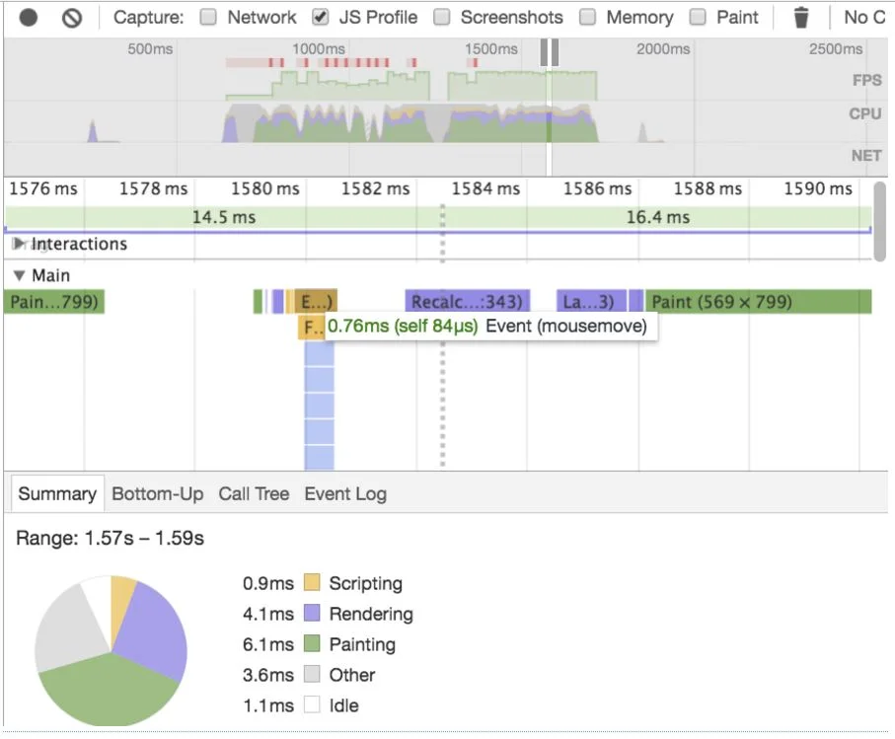Open the Call Tree tab
This screenshot has width=895, height=739.
coord(254,493)
